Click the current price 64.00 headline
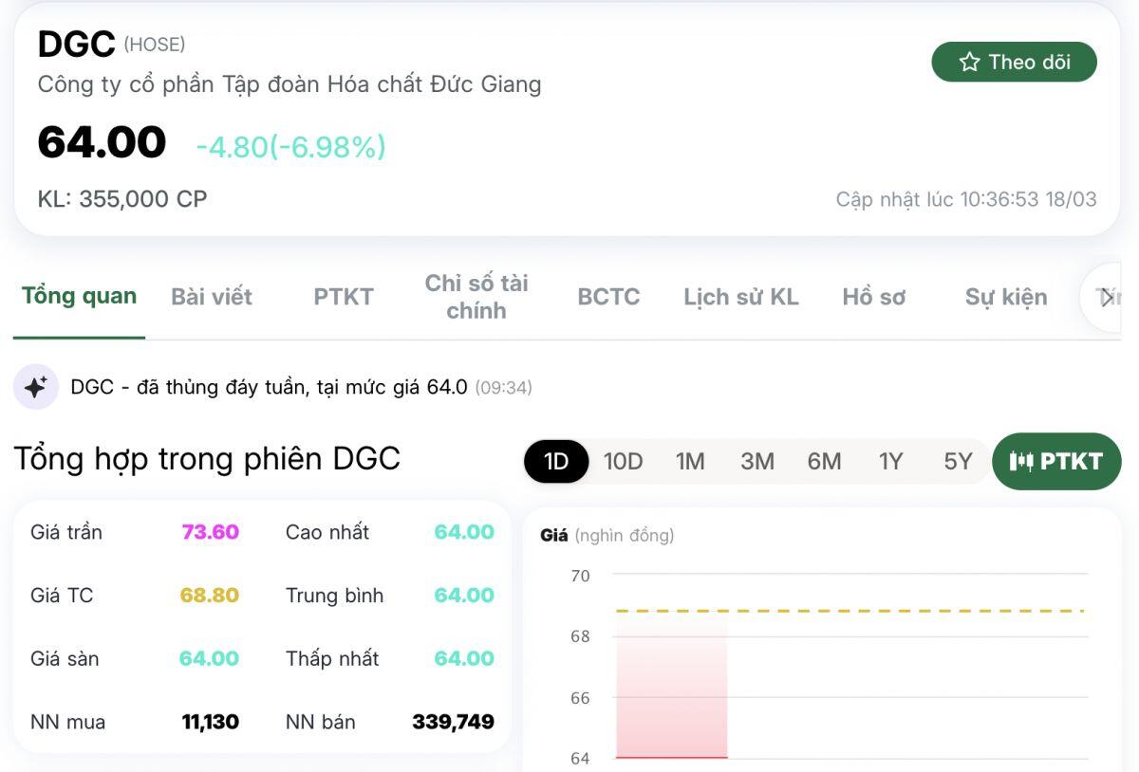The height and width of the screenshot is (772, 1139). click(x=102, y=142)
